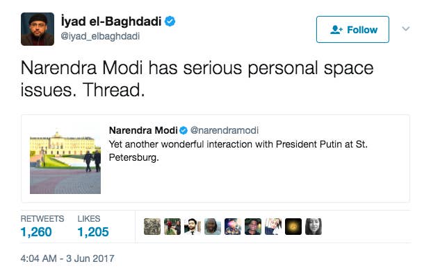Open the tweet options chevron dropdown
The height and width of the screenshot is (273, 431).
pyautogui.click(x=406, y=29)
